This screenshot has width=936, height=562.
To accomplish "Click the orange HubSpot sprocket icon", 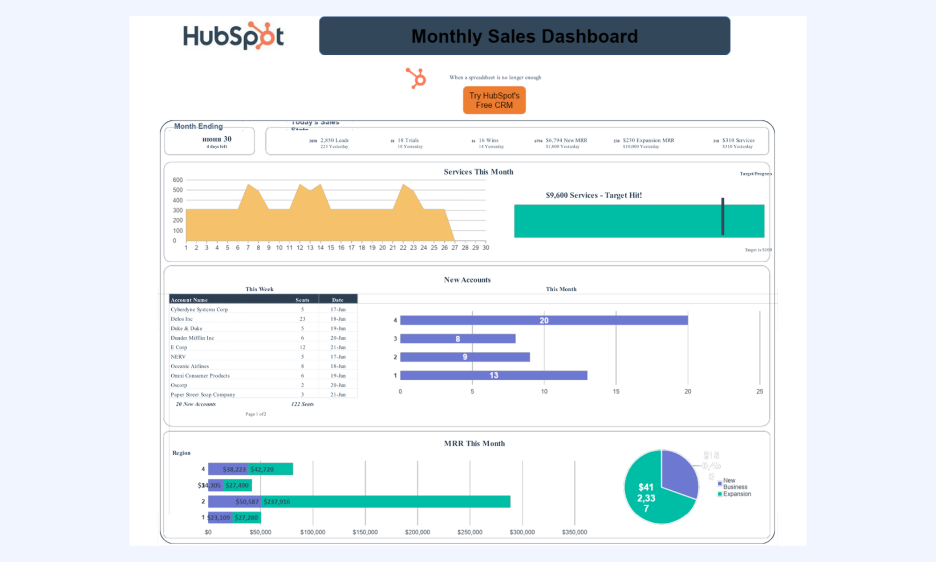I will [416, 78].
